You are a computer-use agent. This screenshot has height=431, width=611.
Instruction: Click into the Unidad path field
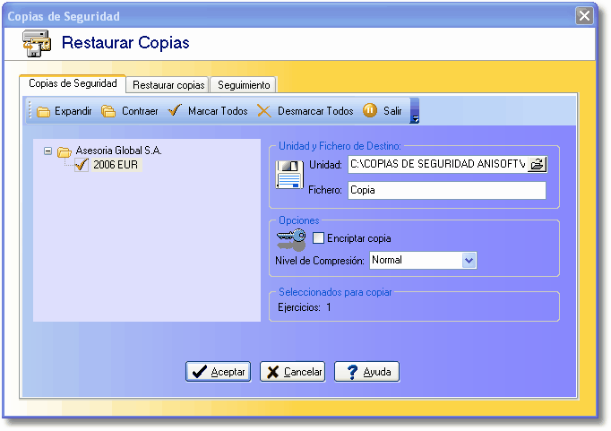tap(437, 165)
